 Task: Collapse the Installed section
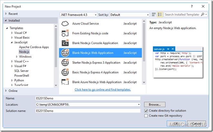(x=6, y=21)
